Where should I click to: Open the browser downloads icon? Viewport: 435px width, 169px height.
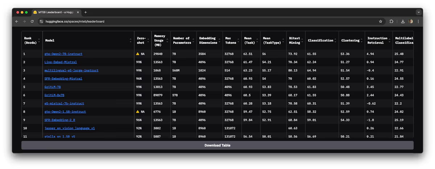click(403, 21)
